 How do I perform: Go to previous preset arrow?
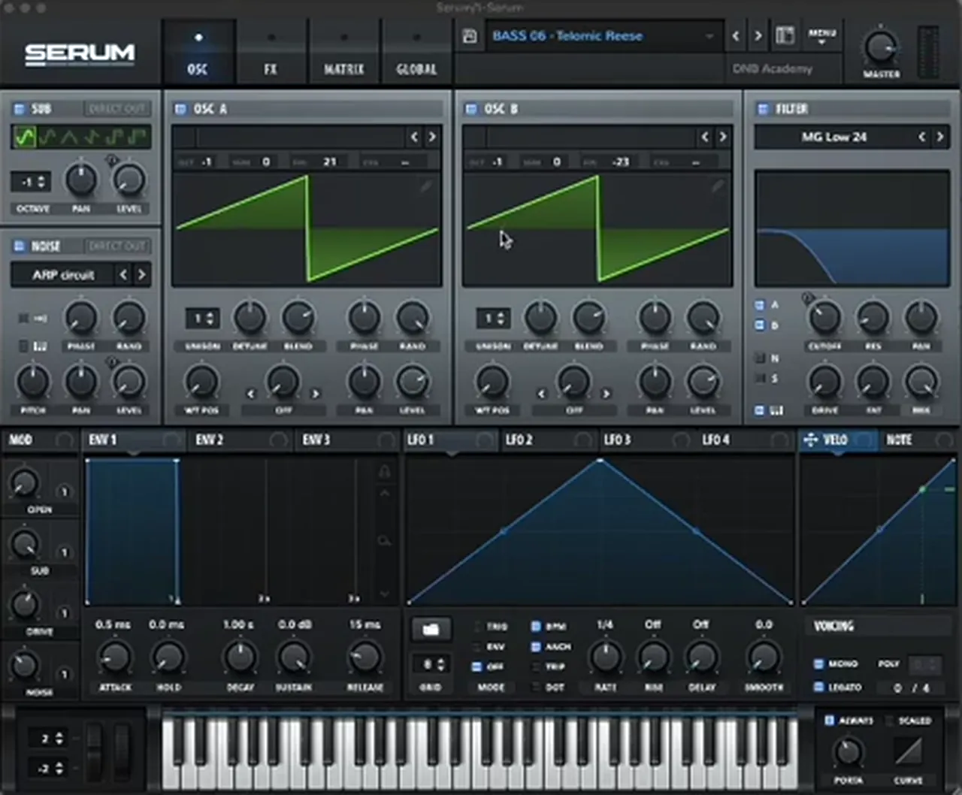click(x=736, y=35)
